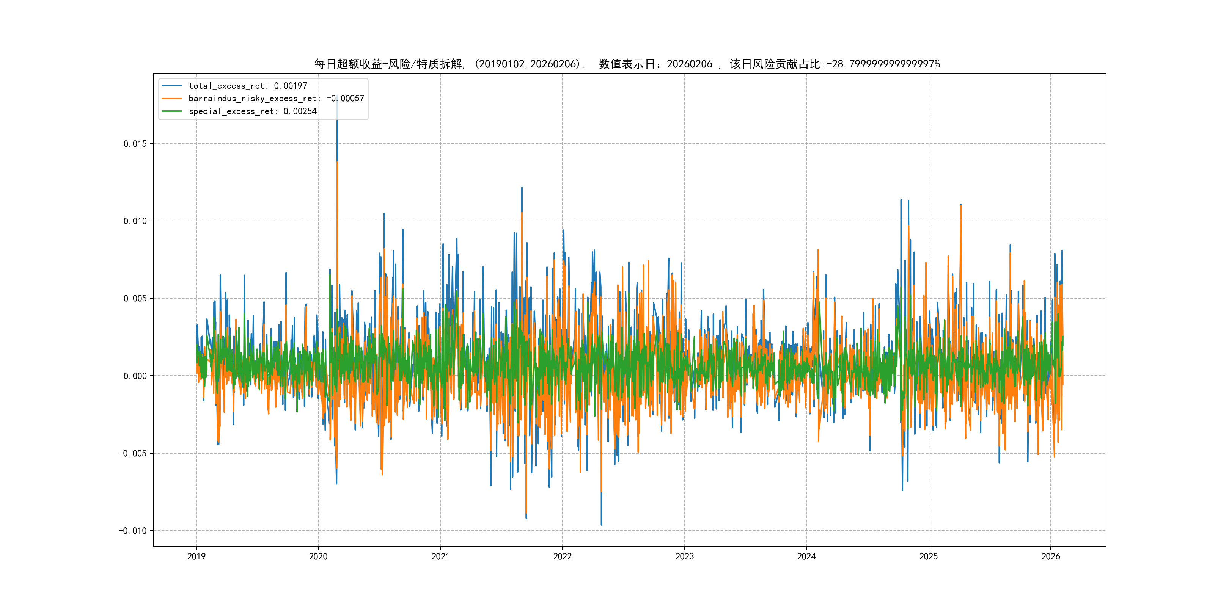
Task: Click the 0.010 y-axis tick label
Action: [135, 221]
